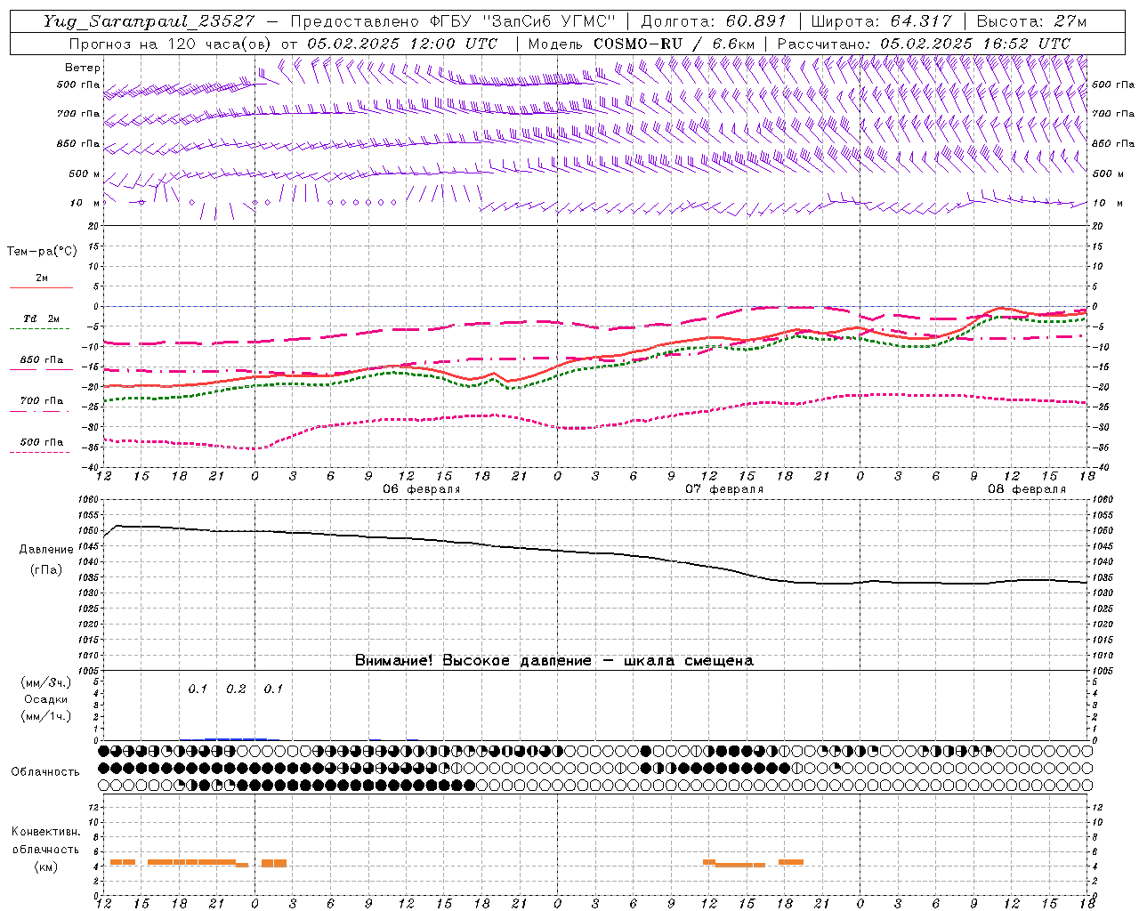
Task: Click the blue precipitation bar under 0.2
Action: point(236,738)
